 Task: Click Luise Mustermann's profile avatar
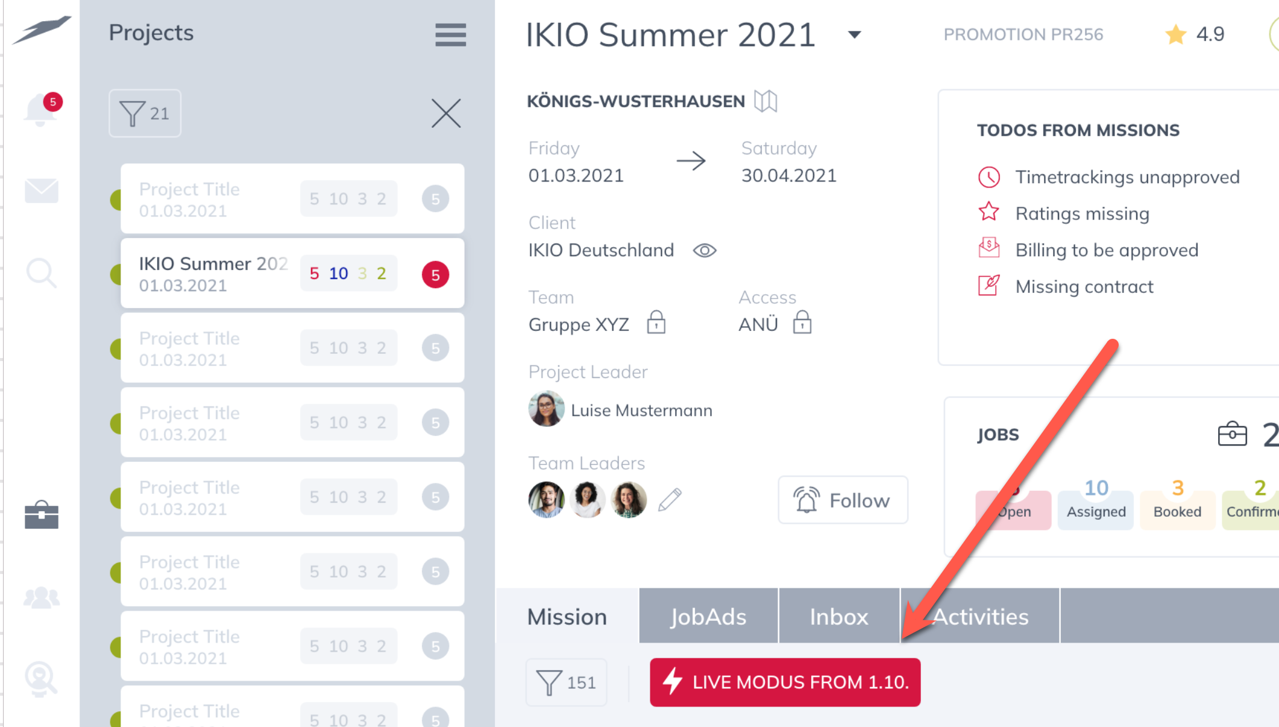point(546,409)
